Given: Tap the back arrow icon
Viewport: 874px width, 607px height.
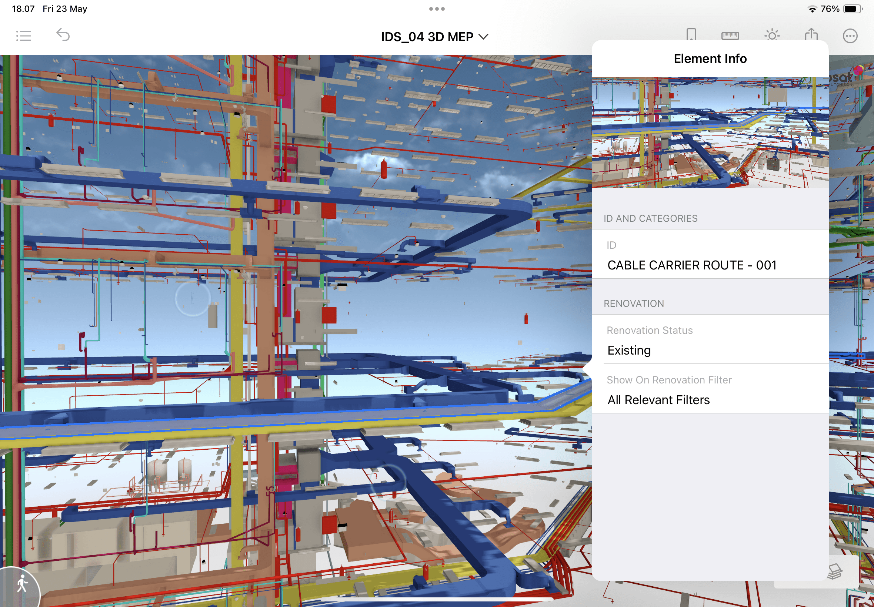Looking at the screenshot, I should coord(63,35).
